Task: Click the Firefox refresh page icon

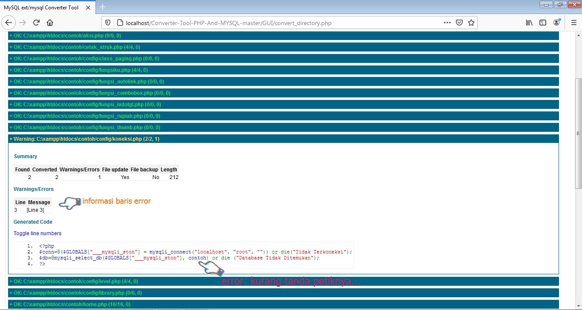Action: 36,23
